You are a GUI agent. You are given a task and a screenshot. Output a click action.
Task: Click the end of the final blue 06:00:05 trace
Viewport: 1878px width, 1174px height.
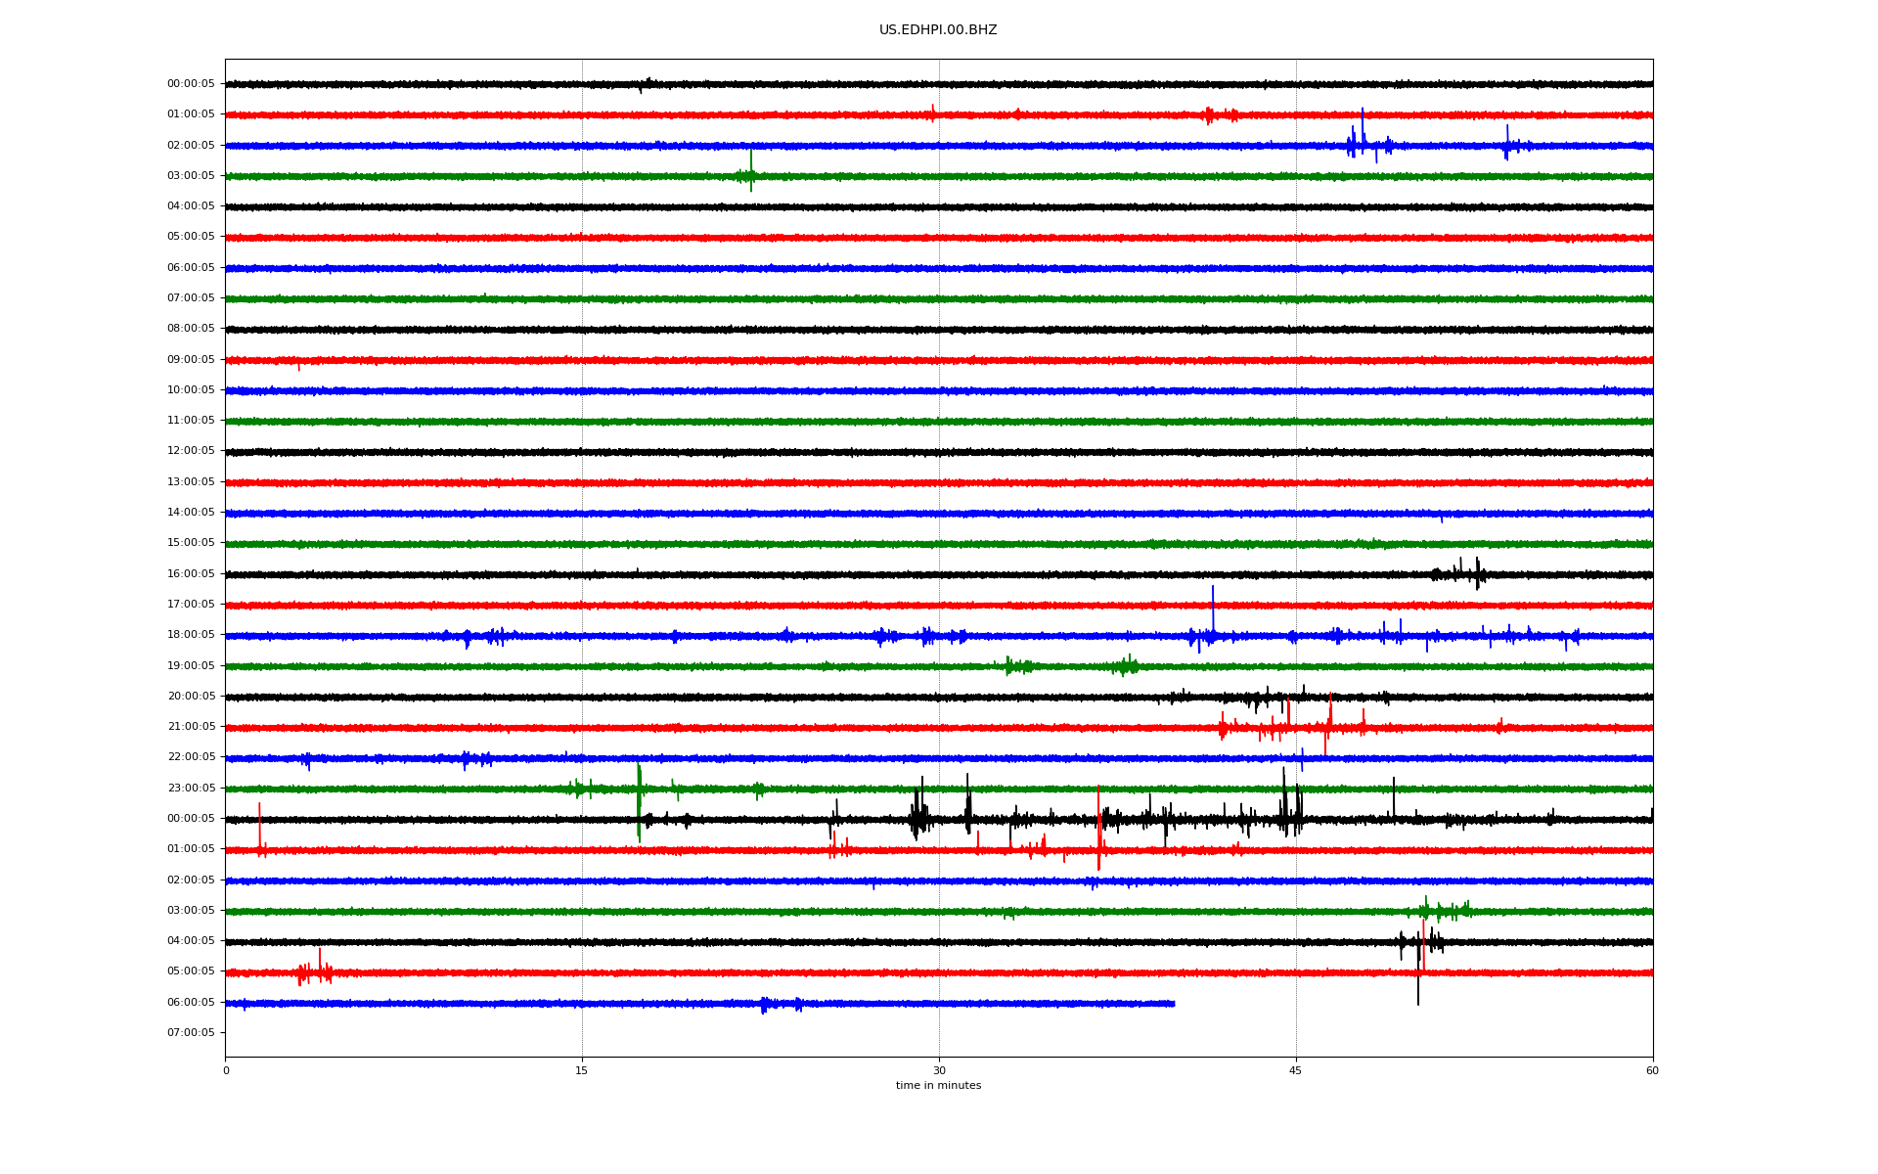pyautogui.click(x=1173, y=1004)
